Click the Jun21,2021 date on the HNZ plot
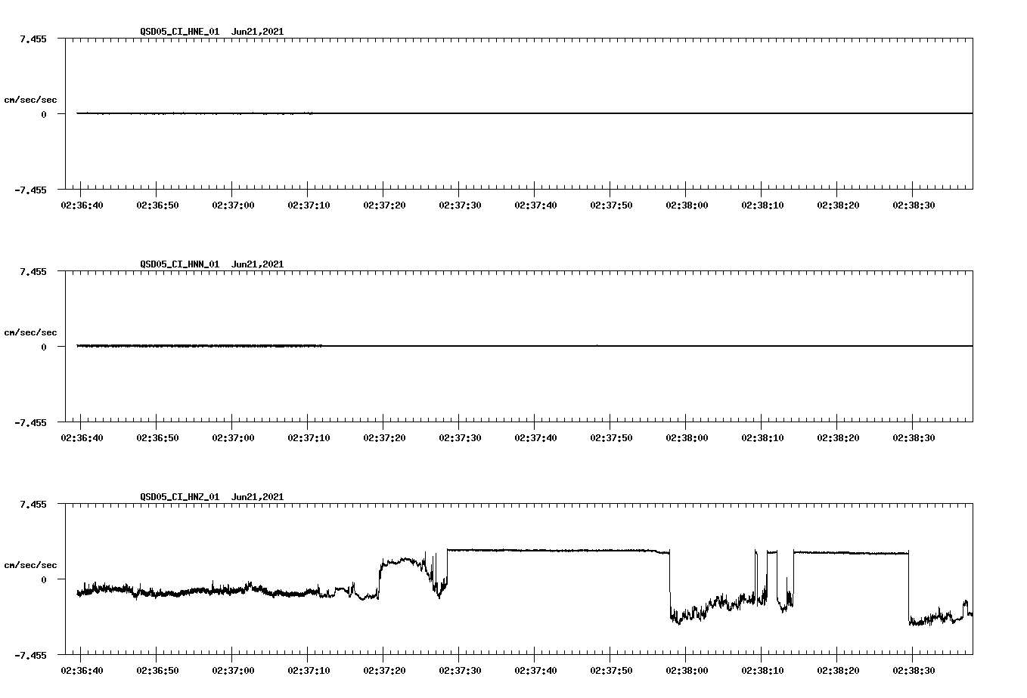Image resolution: width=1027 pixels, height=698 pixels. click(258, 497)
